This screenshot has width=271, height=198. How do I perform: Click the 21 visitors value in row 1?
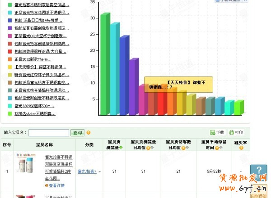pyautogui.click(x=178, y=171)
